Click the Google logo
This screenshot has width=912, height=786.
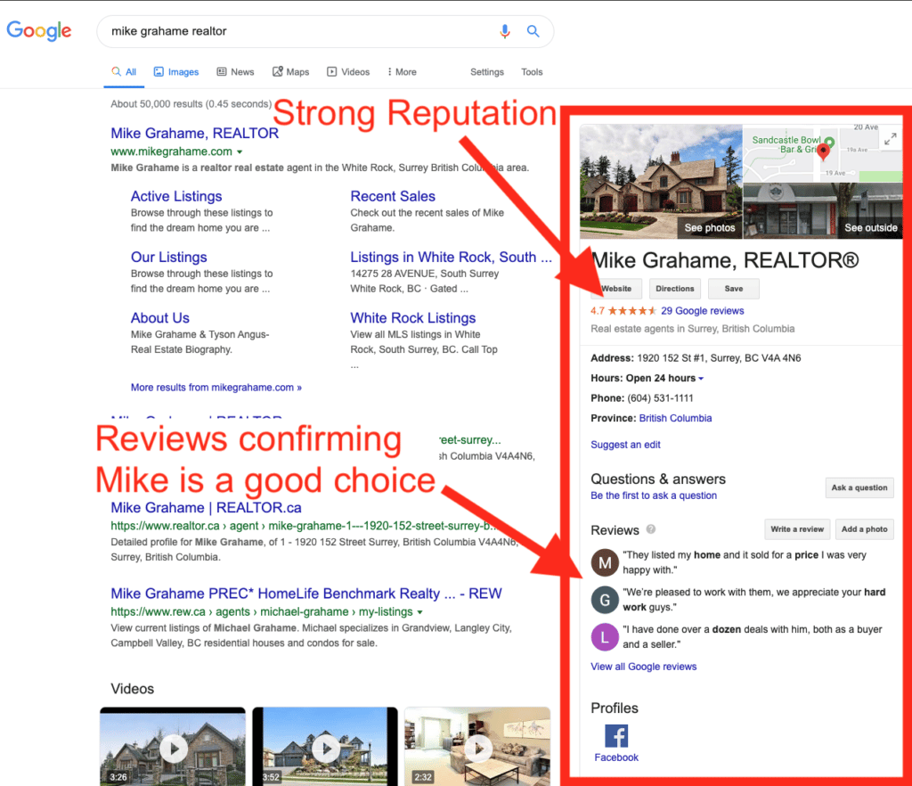click(x=39, y=30)
